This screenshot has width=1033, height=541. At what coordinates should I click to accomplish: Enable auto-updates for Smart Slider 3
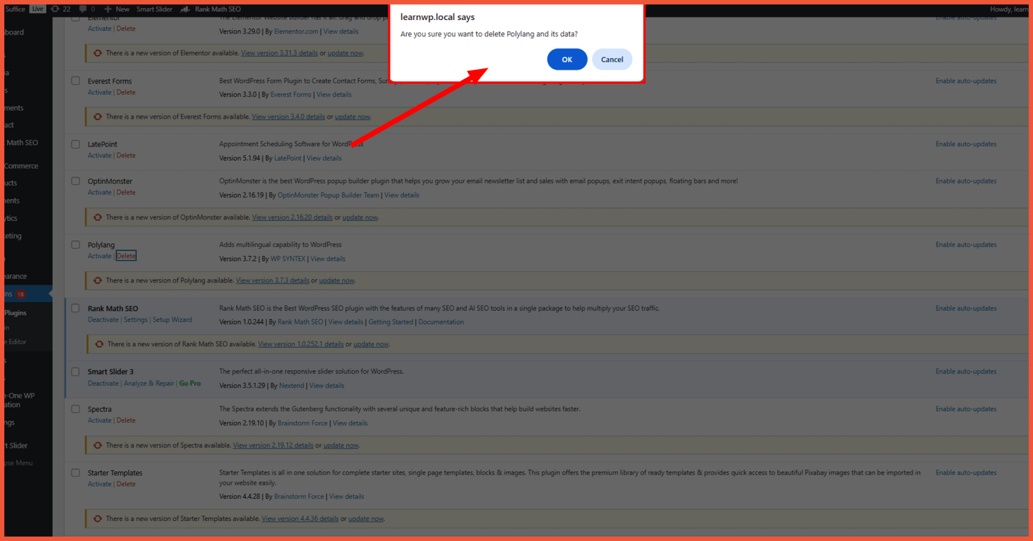pyautogui.click(x=966, y=371)
